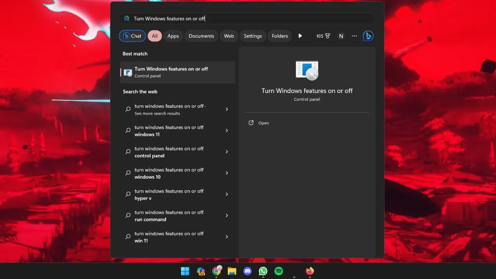Select the Settings filter tab
Screen dimensions: 496x279
(x=253, y=36)
